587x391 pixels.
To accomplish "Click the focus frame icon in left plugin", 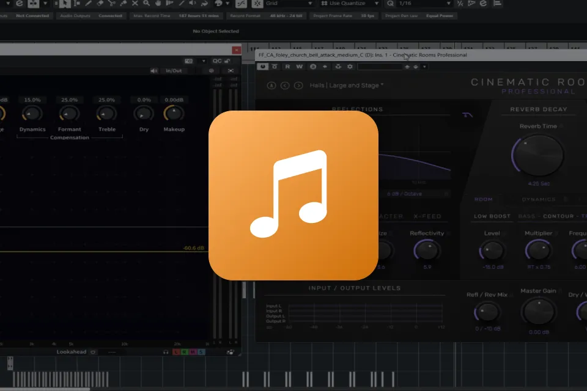I will click(231, 71).
